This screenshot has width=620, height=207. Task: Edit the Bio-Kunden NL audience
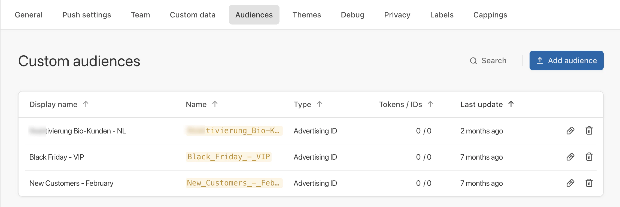570,131
